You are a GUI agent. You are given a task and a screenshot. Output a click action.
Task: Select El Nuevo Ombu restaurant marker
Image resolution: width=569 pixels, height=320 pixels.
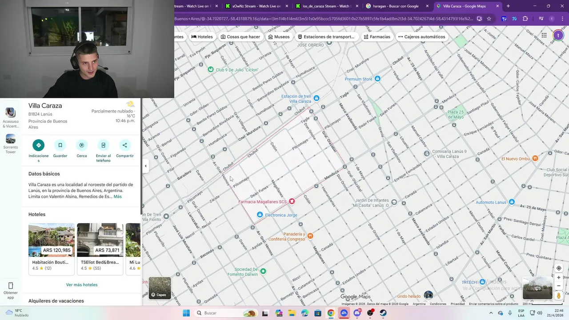(535, 158)
